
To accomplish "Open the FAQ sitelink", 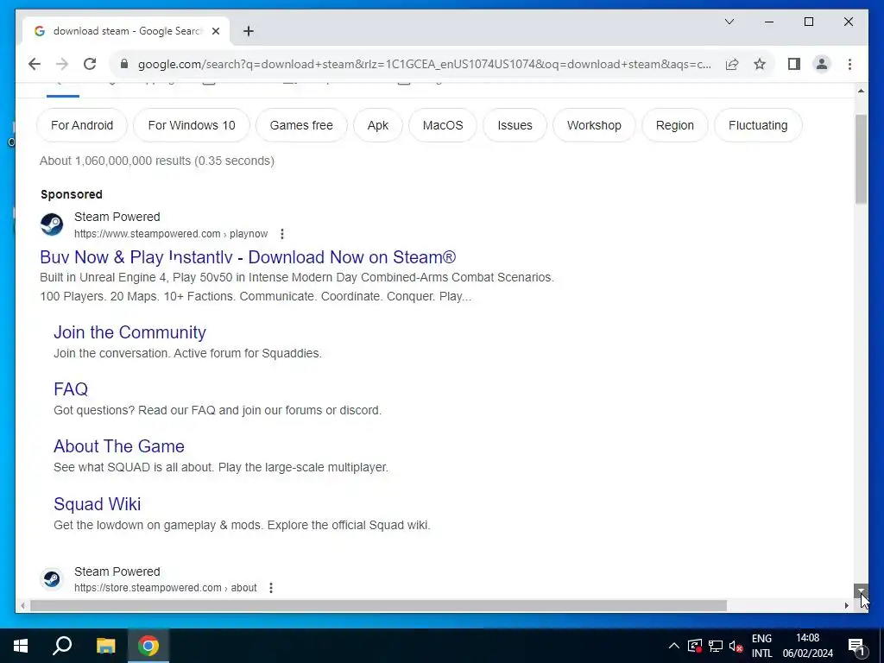I will (x=71, y=389).
